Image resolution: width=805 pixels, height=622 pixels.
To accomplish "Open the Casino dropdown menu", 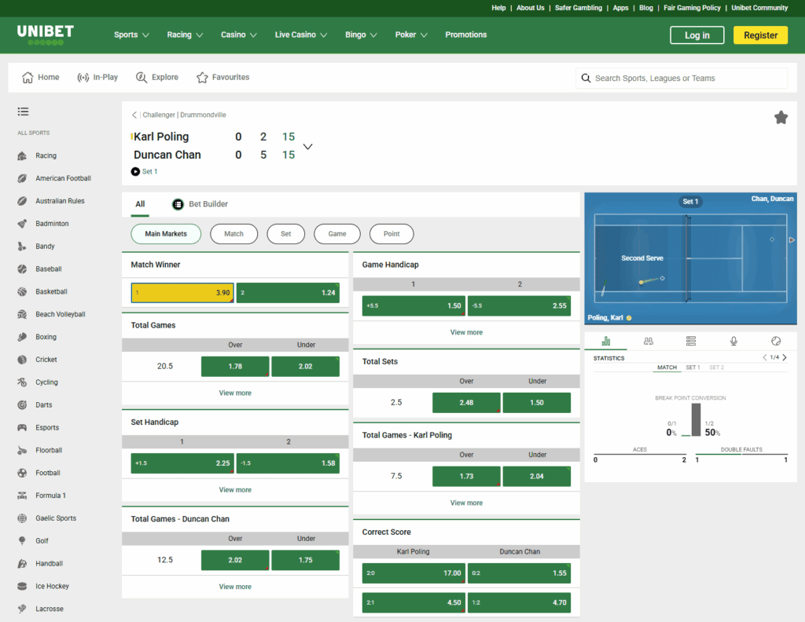I will (238, 35).
